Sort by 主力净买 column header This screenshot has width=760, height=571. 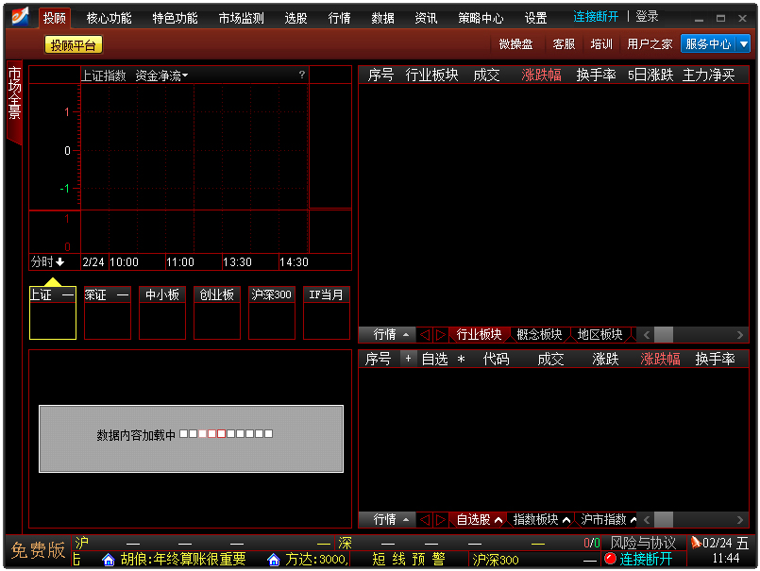(x=709, y=76)
